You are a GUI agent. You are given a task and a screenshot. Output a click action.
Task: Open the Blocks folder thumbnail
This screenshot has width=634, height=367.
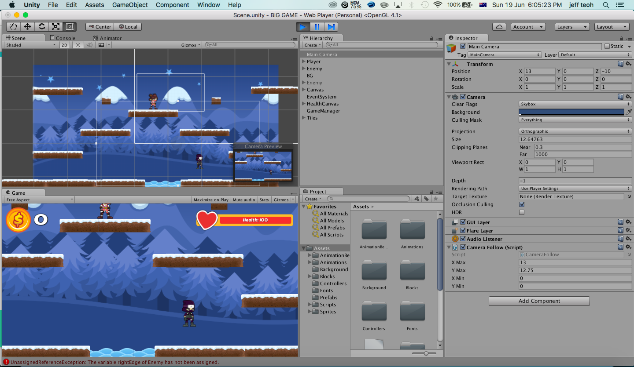412,270
